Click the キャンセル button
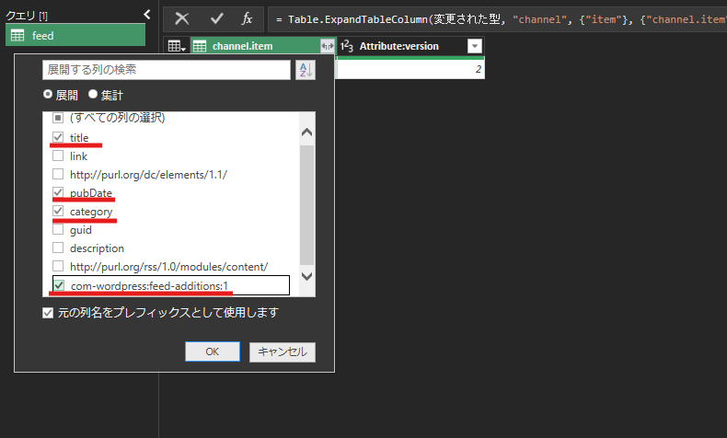The image size is (727, 438). pos(283,352)
